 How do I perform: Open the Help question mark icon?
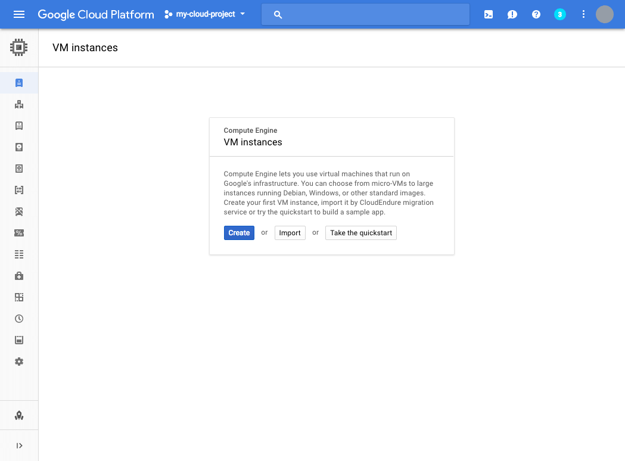[x=536, y=14]
